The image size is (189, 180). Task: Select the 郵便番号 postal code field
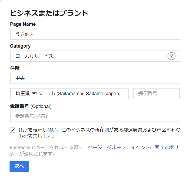(156, 94)
